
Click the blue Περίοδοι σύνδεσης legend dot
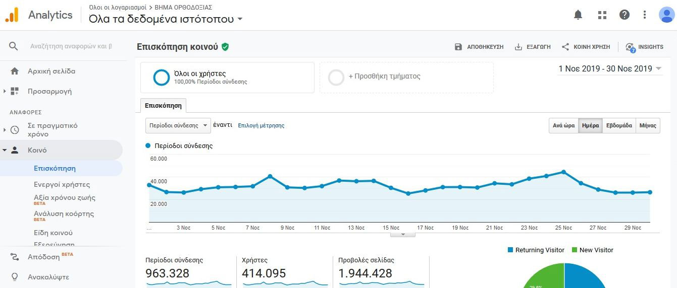(x=148, y=146)
